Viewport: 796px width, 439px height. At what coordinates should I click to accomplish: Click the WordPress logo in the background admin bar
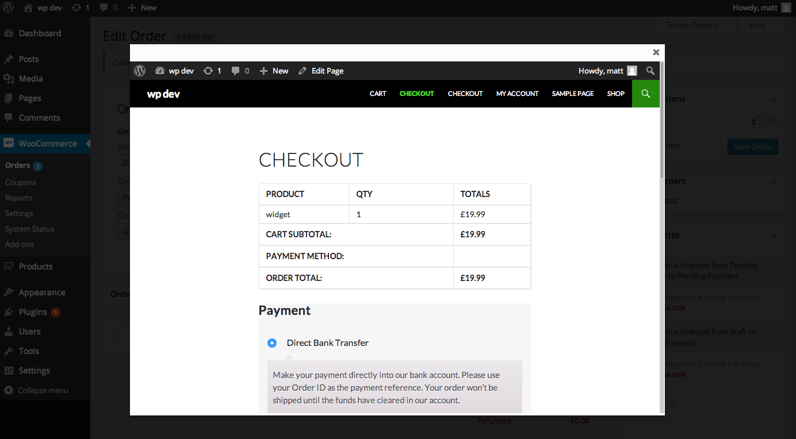[8, 7]
